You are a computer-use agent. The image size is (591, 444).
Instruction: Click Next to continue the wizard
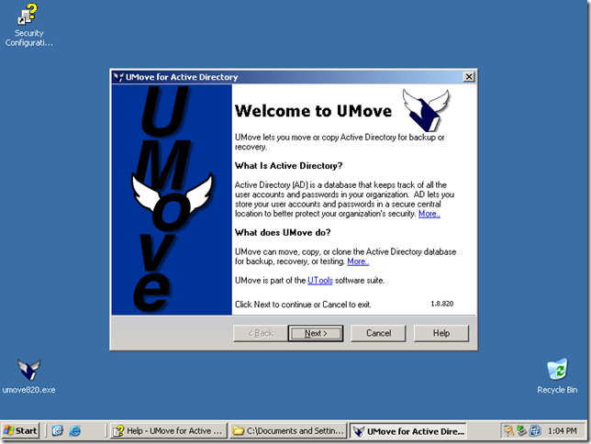316,333
